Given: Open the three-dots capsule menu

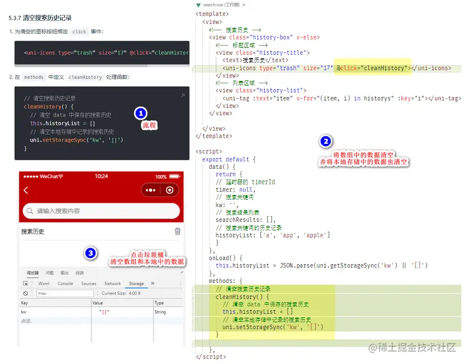Looking at the screenshot, I should point(150,190).
